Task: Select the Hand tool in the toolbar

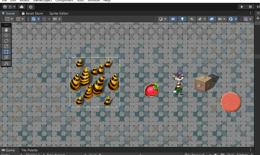Action: (x=6, y=30)
